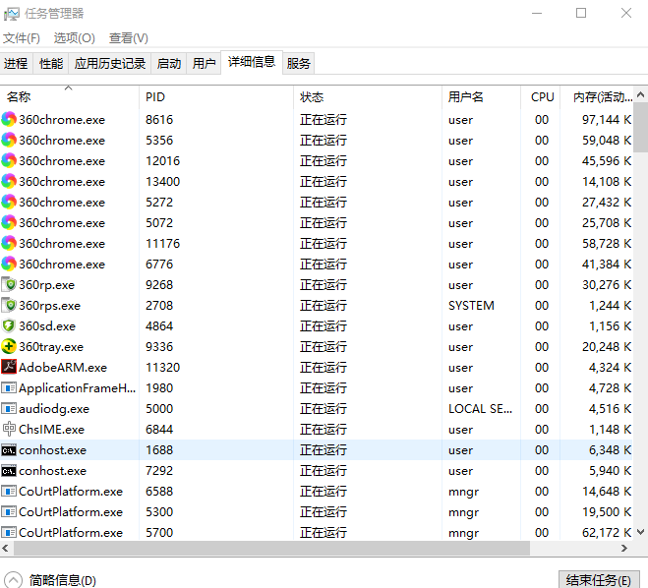Click the LOCAL SE... username cell

point(480,409)
